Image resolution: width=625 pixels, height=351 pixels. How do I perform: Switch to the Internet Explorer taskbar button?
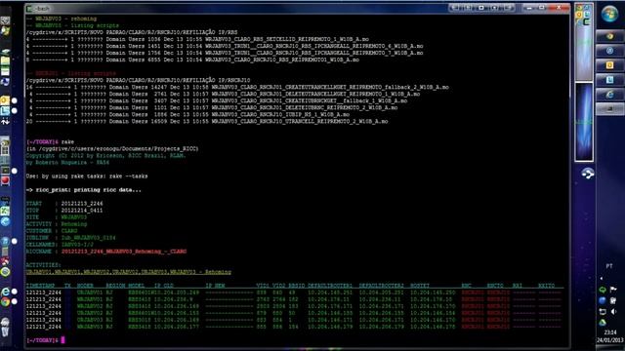tap(609, 95)
